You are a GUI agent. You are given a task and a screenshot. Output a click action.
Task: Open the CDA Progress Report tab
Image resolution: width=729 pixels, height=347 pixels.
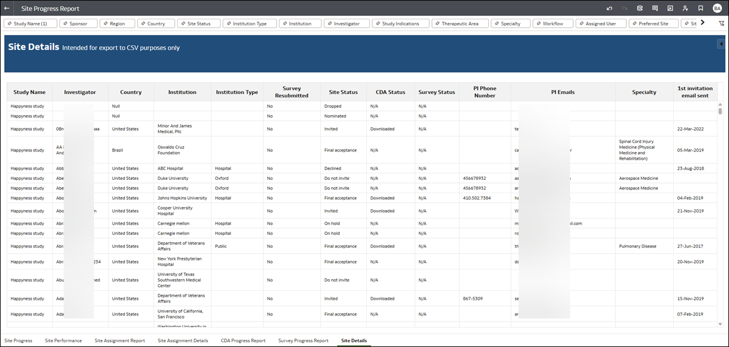tap(243, 340)
